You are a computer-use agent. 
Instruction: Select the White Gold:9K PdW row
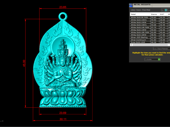point(150,17)
